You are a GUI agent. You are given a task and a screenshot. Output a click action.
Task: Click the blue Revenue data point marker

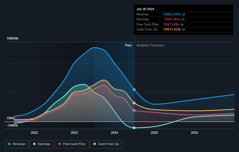pyautogui.click(x=134, y=90)
